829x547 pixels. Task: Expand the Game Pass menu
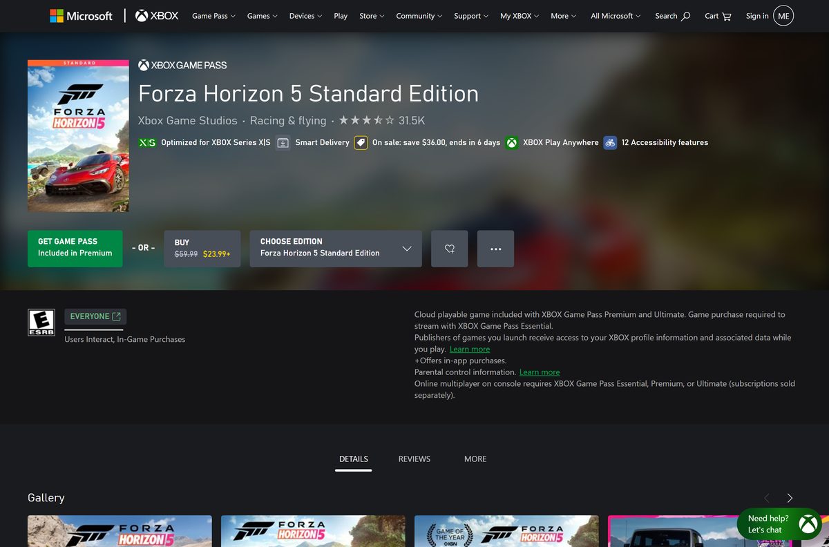[x=213, y=16]
